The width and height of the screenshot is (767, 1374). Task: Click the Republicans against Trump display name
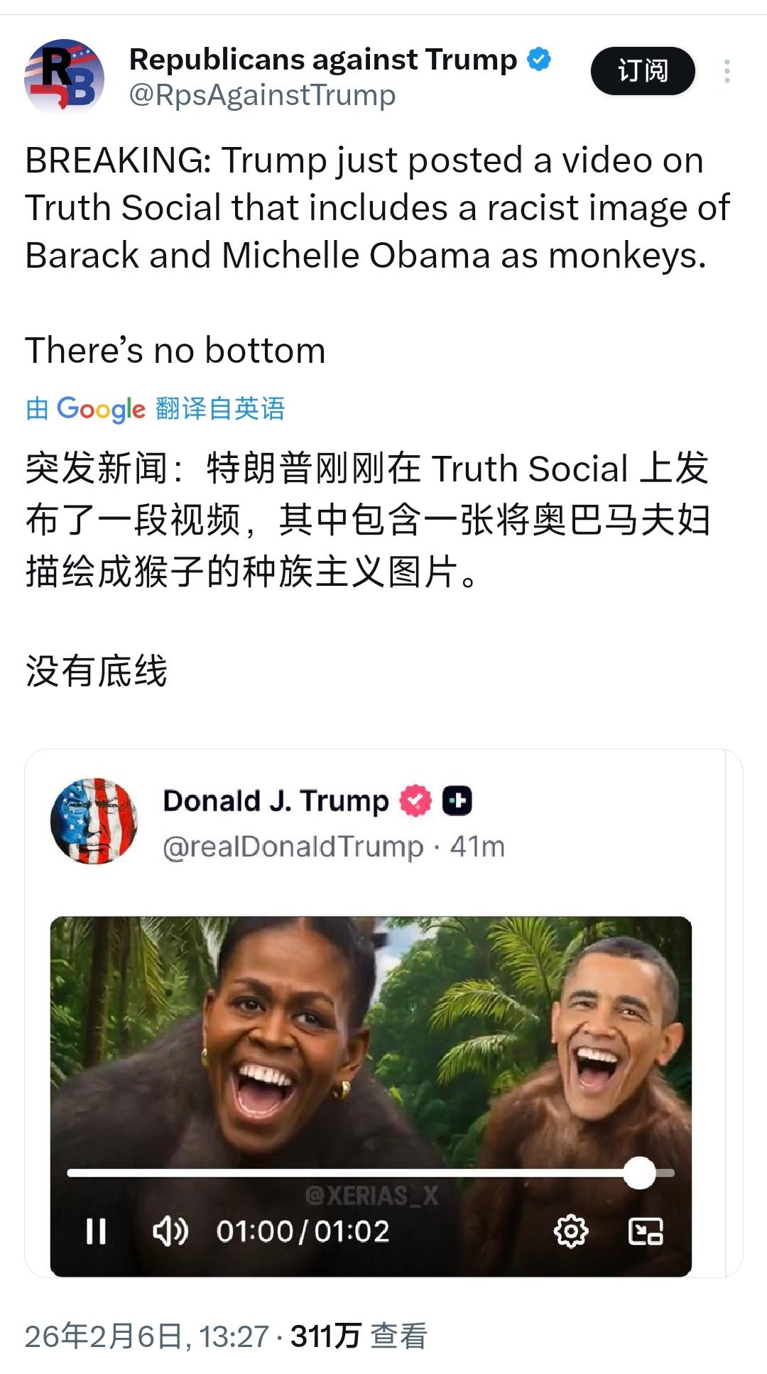tap(323, 60)
